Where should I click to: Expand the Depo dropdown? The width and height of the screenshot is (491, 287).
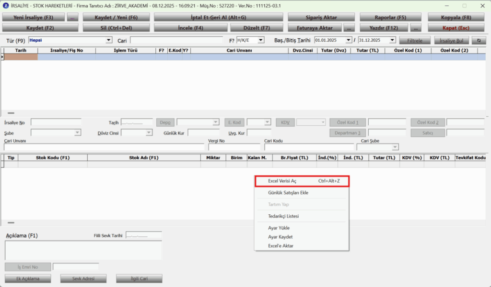[215, 122]
